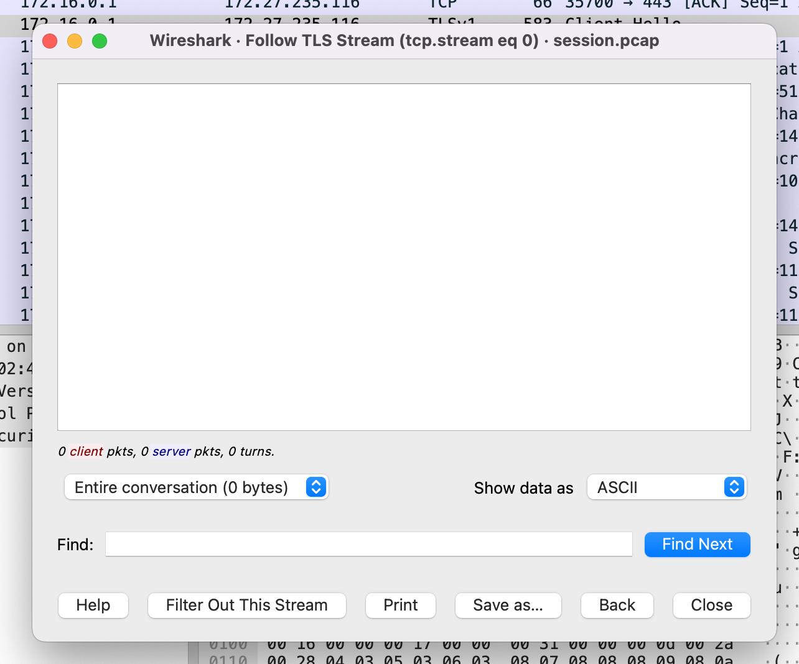This screenshot has height=664, width=799.
Task: Select the packet stats text '0 client pkts'
Action: coord(96,451)
